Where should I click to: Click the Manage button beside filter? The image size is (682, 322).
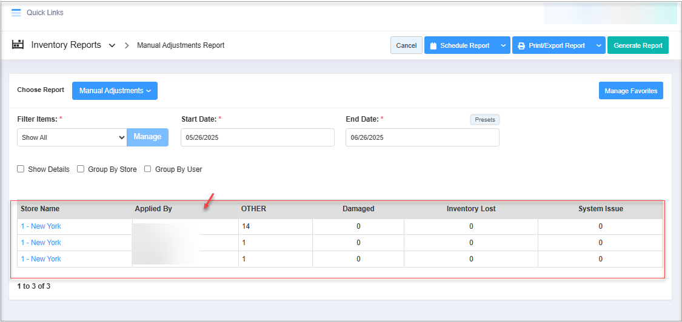click(147, 137)
